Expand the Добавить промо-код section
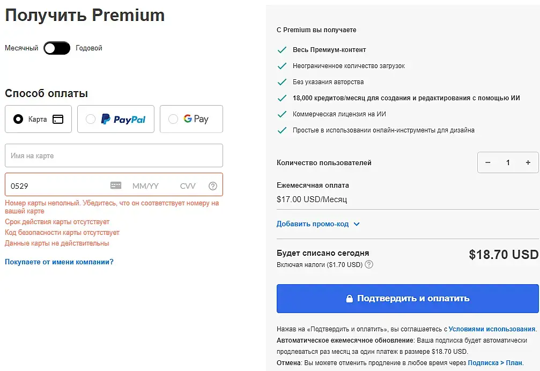Screen dimensions: 540x371 click(x=318, y=224)
